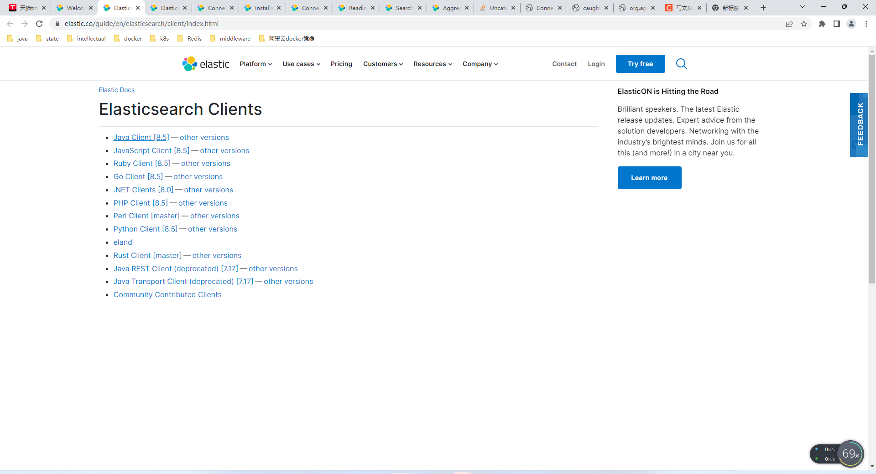876x474 pixels.
Task: Open Python Client [8.5] docs
Action: click(146, 229)
